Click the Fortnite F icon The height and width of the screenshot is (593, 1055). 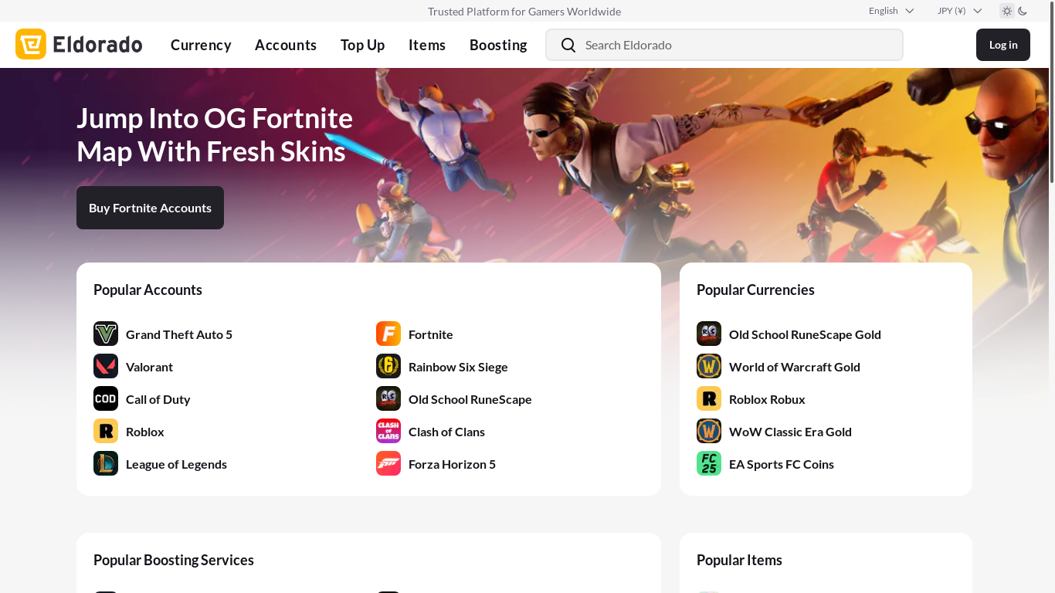point(388,334)
